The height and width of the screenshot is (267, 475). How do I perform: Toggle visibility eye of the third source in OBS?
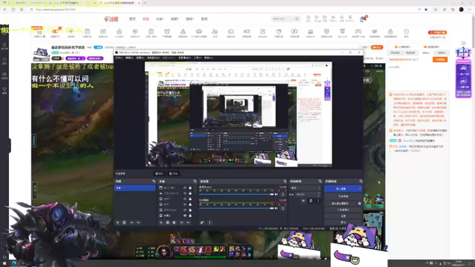(x=185, y=199)
